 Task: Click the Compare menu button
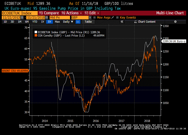pyautogui.click(x=49, y=13)
